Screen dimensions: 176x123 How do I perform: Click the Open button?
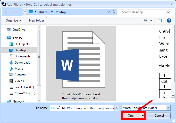(x=132, y=116)
